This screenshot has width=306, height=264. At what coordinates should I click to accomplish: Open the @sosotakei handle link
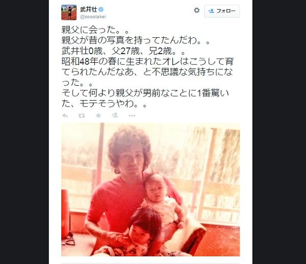(93, 17)
